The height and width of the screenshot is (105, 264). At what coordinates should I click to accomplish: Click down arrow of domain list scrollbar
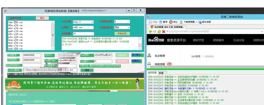pos(53,48)
